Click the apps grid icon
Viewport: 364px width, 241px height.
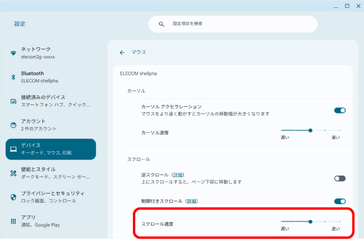(13, 221)
